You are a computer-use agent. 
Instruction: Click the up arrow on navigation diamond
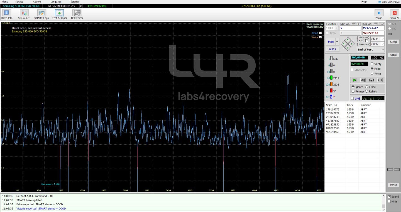pyautogui.click(x=348, y=39)
